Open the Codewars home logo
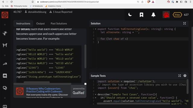 coord(5,15)
